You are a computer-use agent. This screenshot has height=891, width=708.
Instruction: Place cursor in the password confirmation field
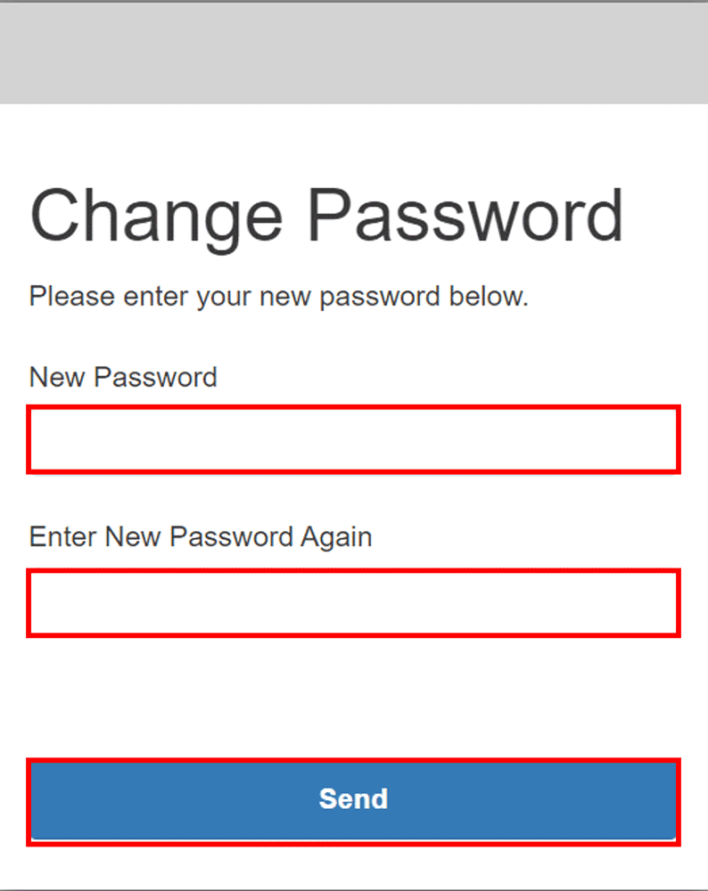tap(354, 603)
